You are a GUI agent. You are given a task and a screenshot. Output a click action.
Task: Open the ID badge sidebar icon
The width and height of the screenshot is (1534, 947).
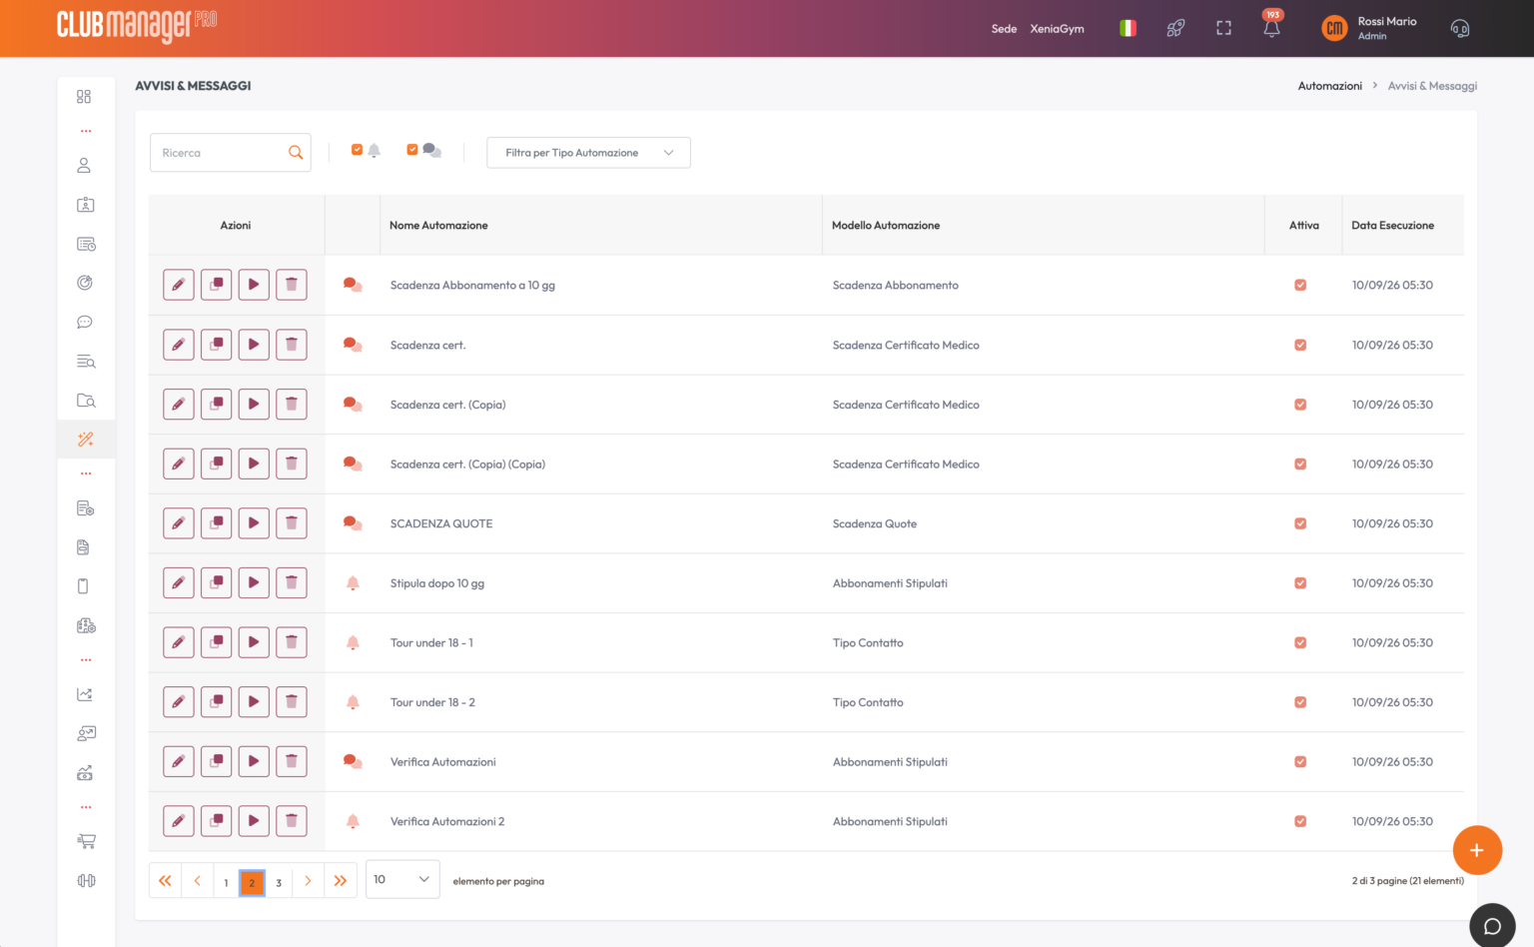click(85, 204)
